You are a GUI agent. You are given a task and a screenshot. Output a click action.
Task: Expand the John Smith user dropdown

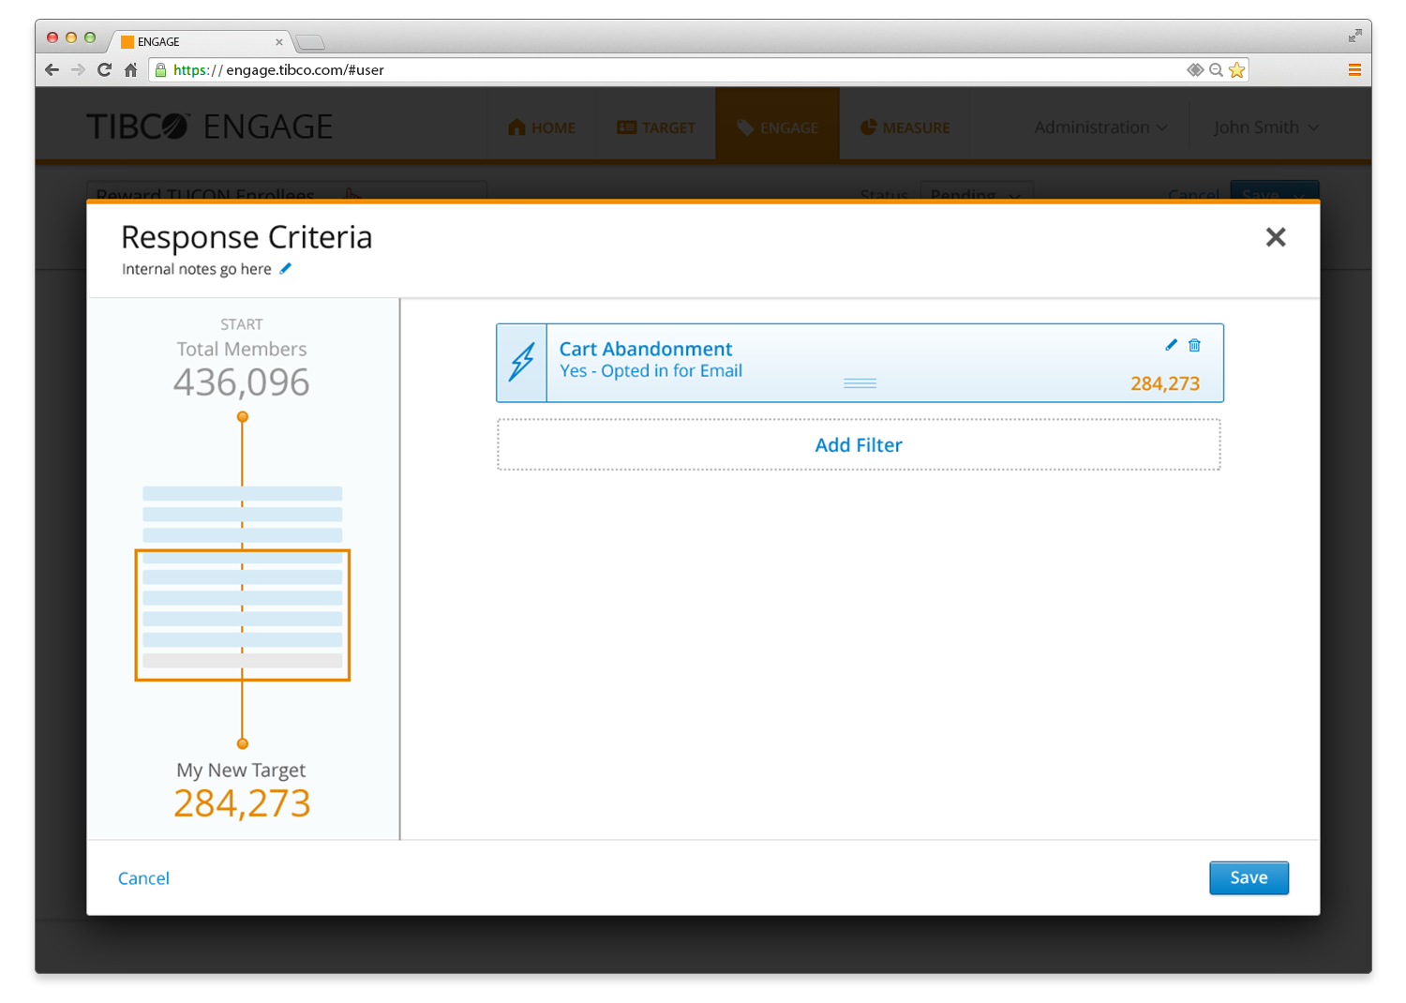coord(1266,127)
